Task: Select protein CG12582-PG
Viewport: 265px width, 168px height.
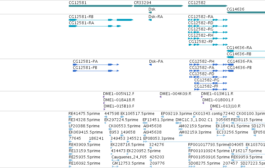Action: coord(207,80)
